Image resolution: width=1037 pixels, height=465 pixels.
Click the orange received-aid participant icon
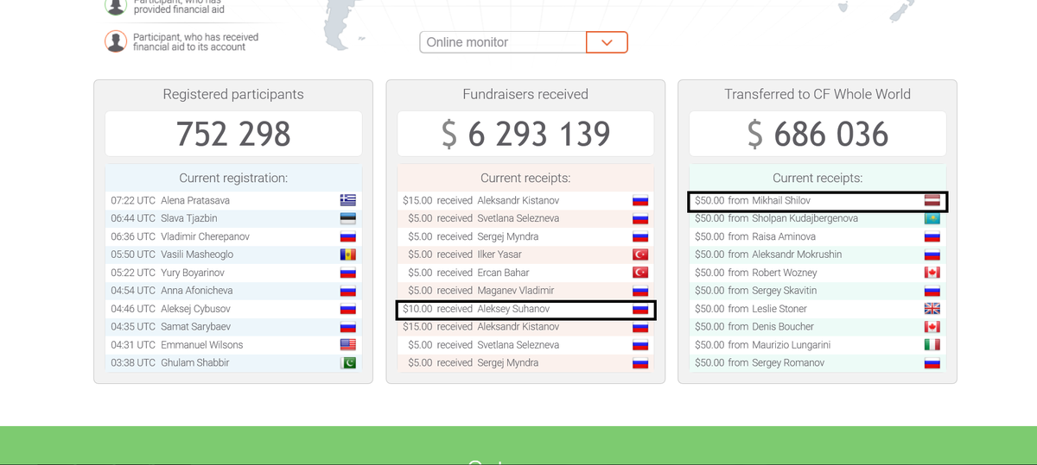[116, 41]
